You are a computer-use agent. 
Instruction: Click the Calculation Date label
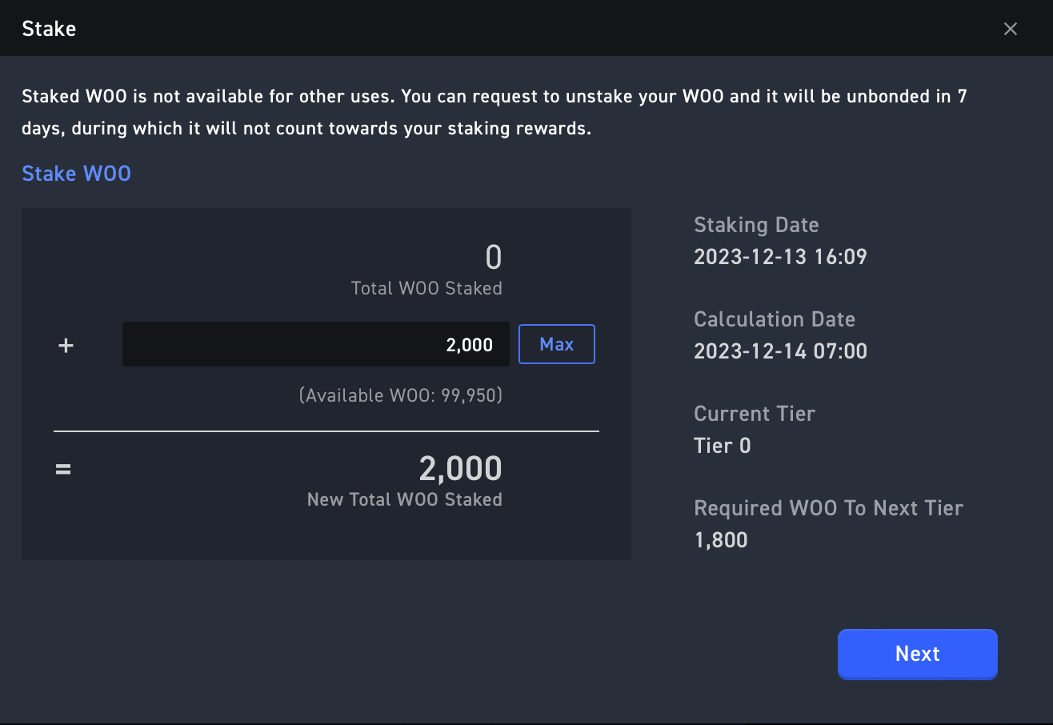point(775,319)
